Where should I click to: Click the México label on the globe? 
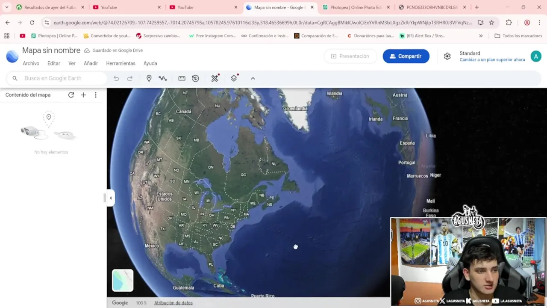152,246
